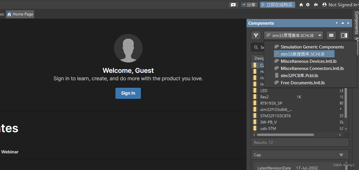Image resolution: width=359 pixels, height=170 pixels.
Task: Select the RT9193X_5P component row
Action: [297, 103]
